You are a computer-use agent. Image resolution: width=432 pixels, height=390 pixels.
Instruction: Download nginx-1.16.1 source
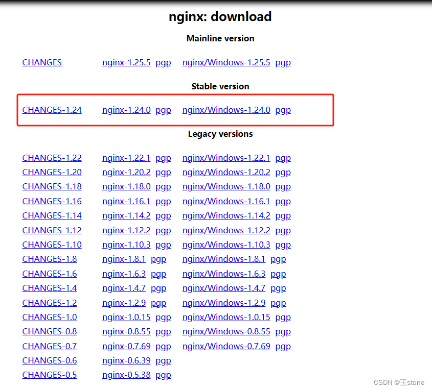point(124,201)
